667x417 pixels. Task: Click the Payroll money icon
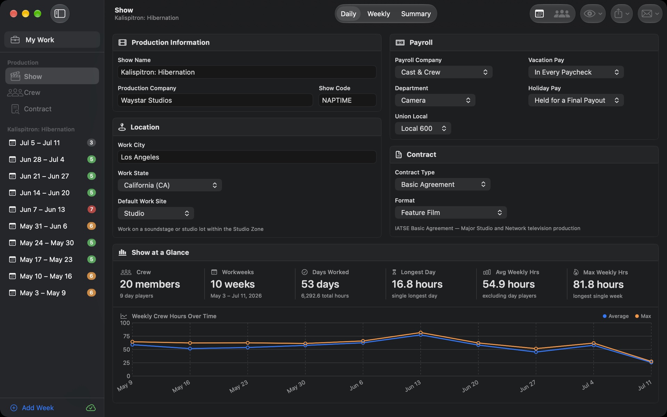click(x=400, y=42)
